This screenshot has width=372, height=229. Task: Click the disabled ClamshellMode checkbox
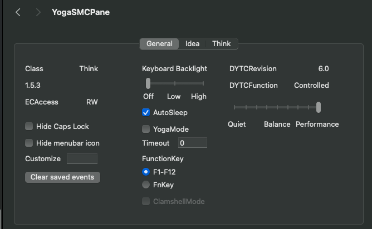pos(146,201)
